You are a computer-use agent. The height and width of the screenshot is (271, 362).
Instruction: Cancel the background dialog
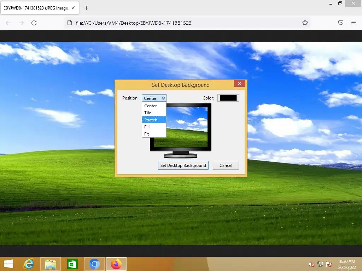coord(226,165)
